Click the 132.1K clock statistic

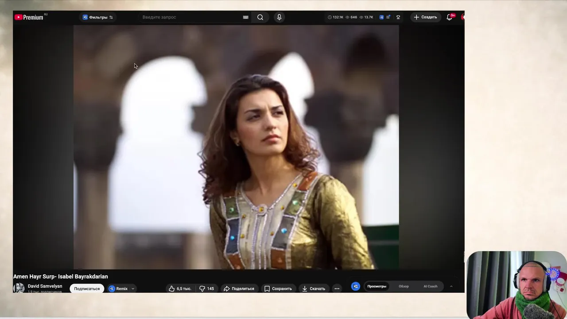click(335, 17)
